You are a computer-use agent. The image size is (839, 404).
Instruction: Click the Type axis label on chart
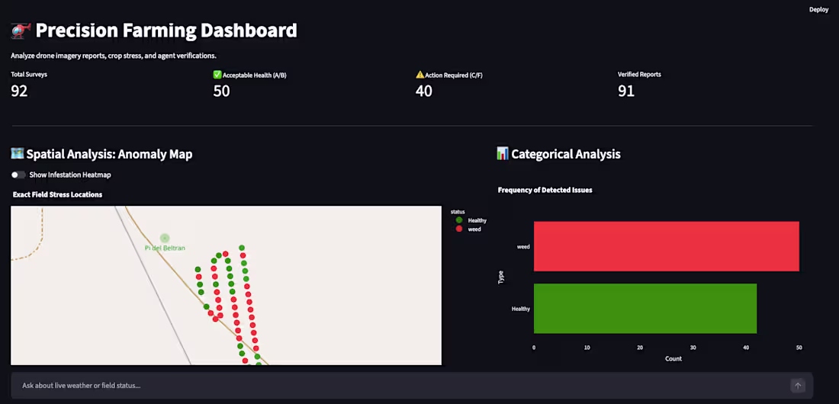coord(501,277)
